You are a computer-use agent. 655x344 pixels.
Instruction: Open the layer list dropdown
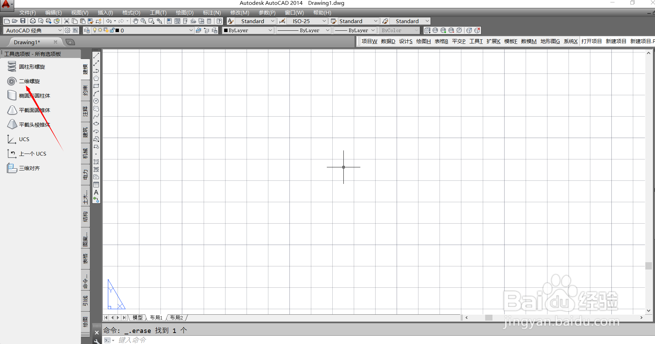(191, 30)
